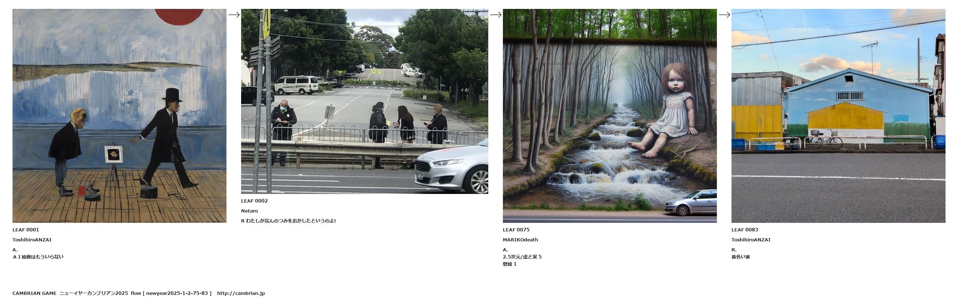Click the LEAF 0001 label
This screenshot has width=958, height=302.
click(26, 230)
